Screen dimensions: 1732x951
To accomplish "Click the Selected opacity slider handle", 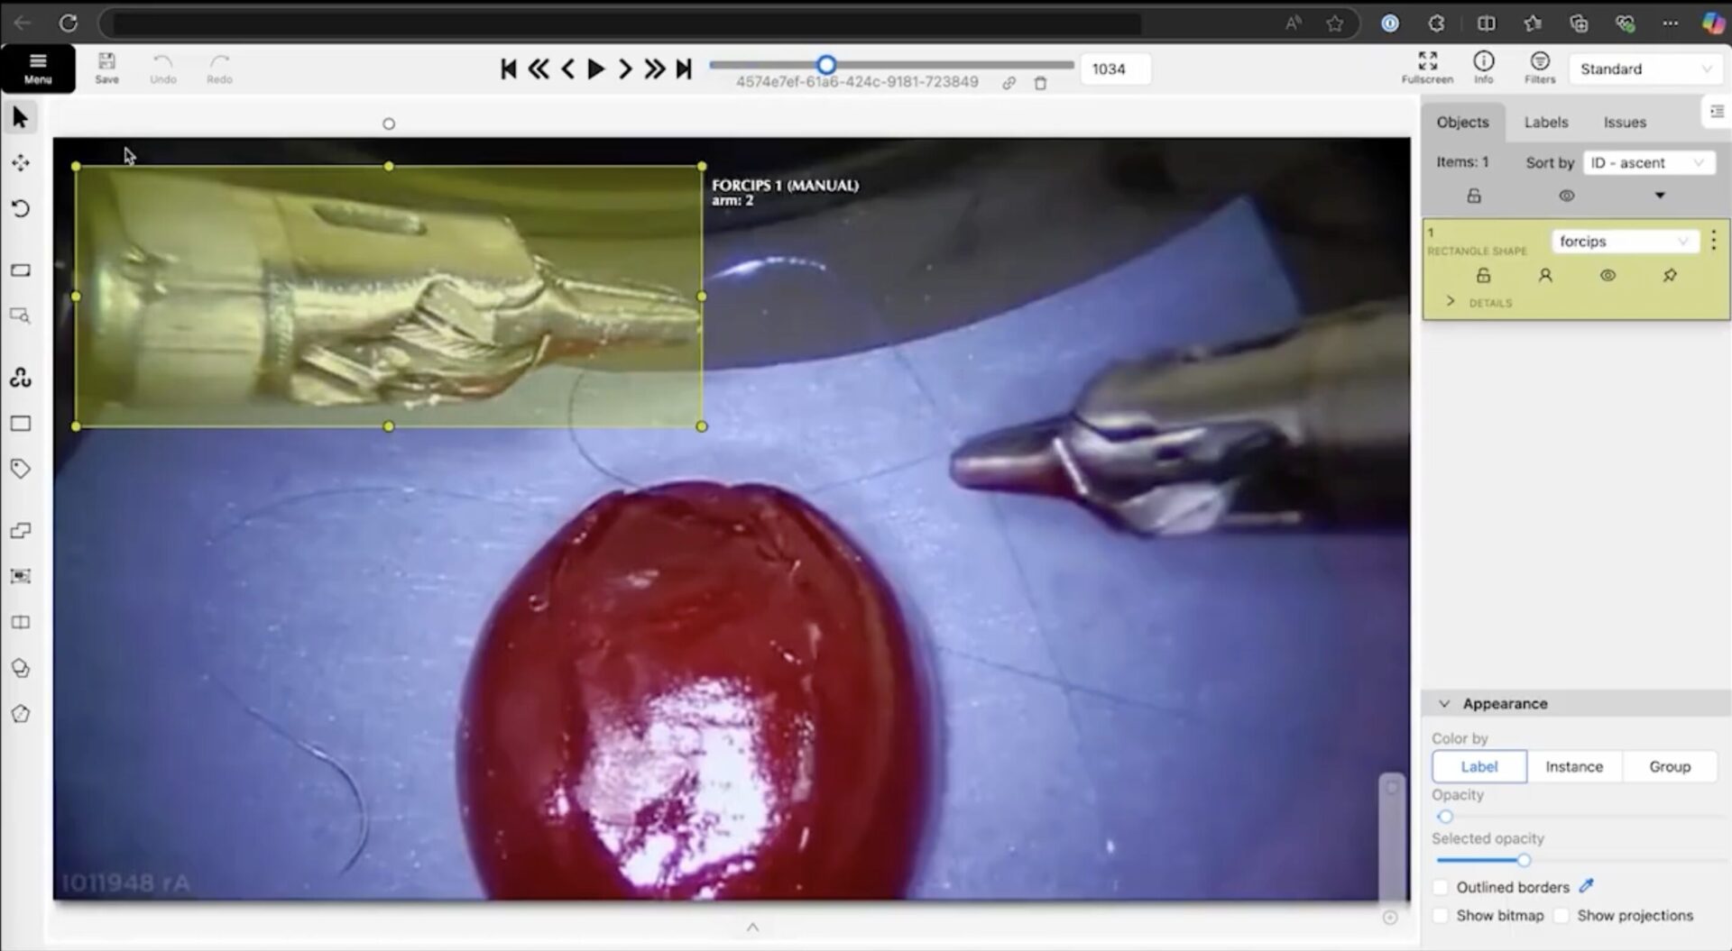I will (1524, 861).
